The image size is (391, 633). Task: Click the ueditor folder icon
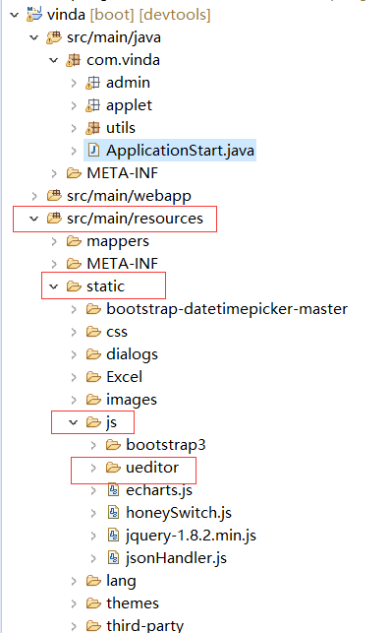point(113,467)
